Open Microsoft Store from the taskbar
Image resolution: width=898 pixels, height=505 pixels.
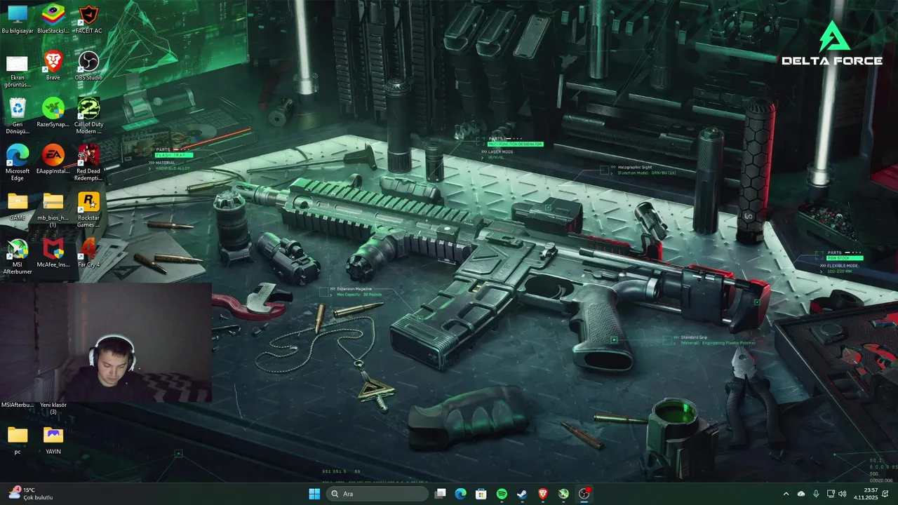[x=481, y=494]
